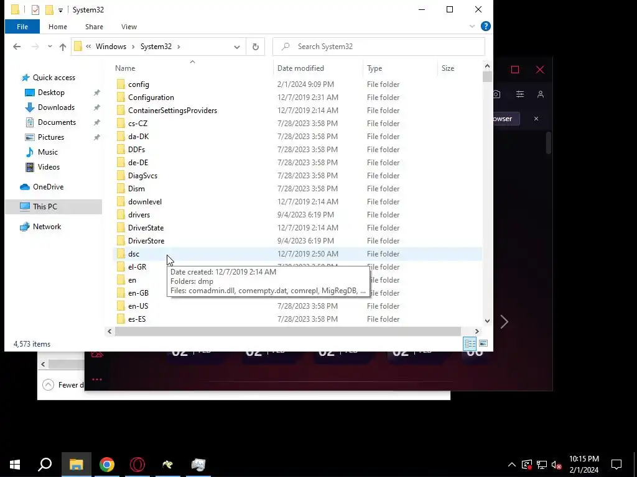
Task: Click the clock showing 10:15 PM
Action: click(584, 459)
